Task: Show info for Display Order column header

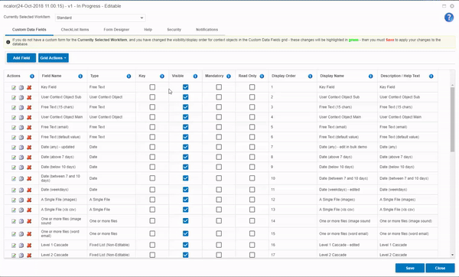Action: coord(310,76)
